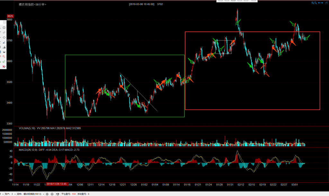Select the parallel lines channel tool
Viewport: 329px width, 196px height.
4,32
